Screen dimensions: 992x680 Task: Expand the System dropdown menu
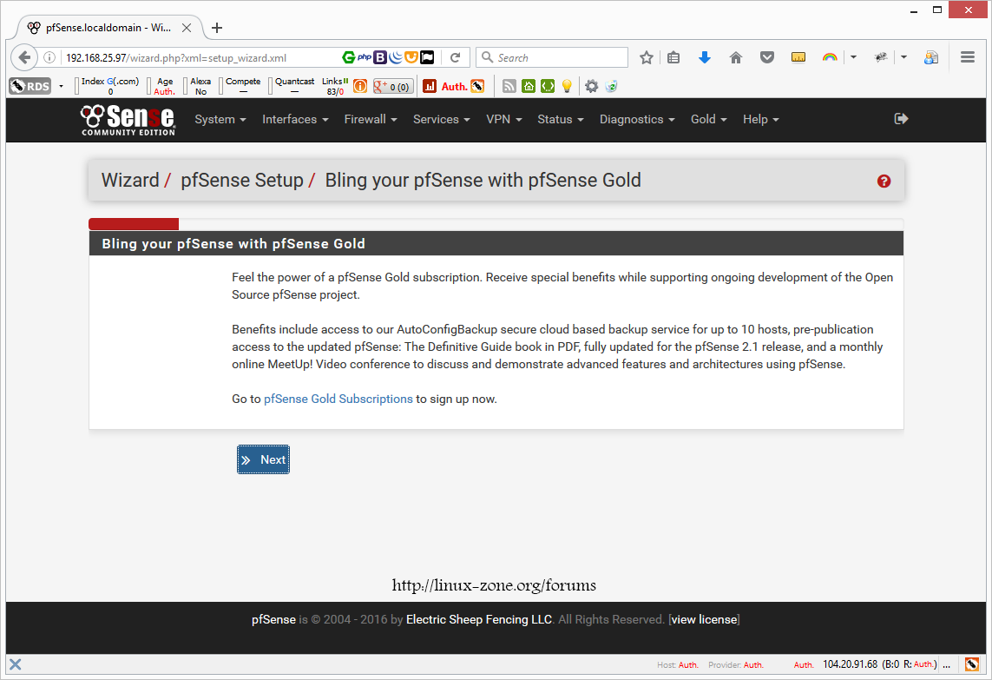(220, 120)
